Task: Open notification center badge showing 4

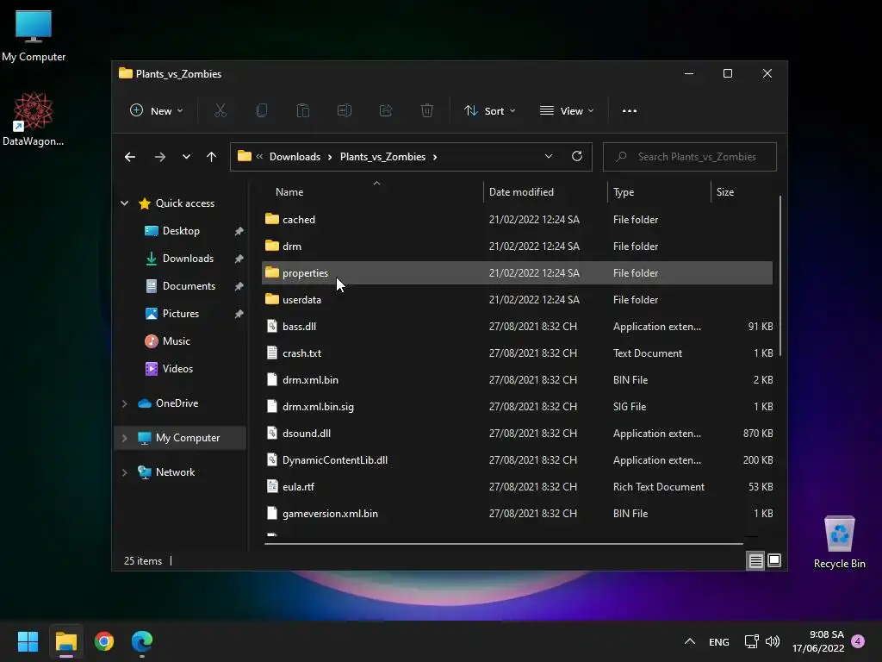Action: 858,641
